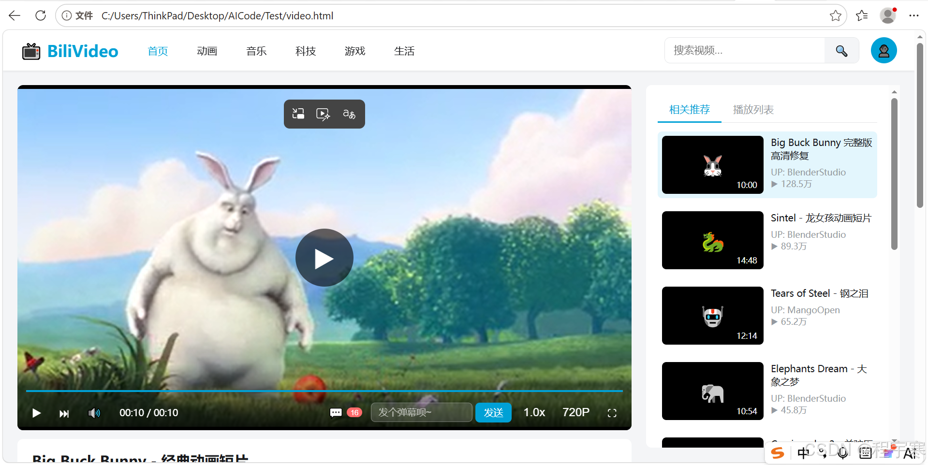Click the main page vertical scrollbar
The height and width of the screenshot is (465, 928).
click(920, 126)
